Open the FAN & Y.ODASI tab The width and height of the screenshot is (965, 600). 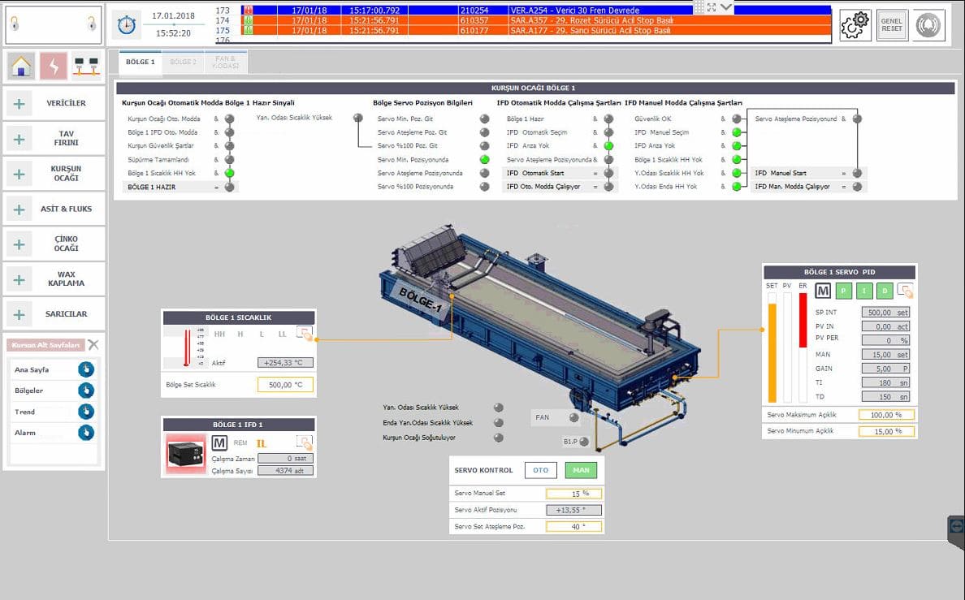pyautogui.click(x=226, y=63)
